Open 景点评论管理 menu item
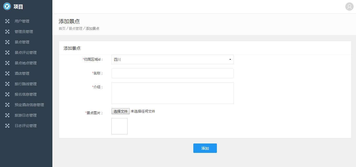Screen dimensions: 356x167 click(26, 53)
